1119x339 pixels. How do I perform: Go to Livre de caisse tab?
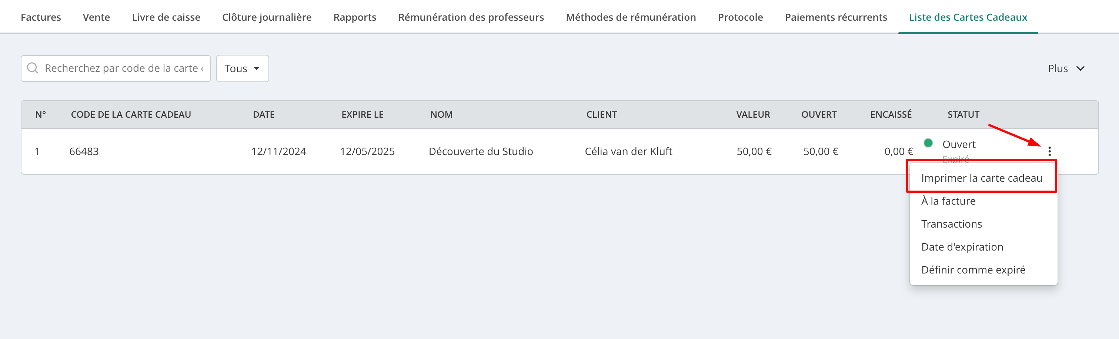coord(166,17)
